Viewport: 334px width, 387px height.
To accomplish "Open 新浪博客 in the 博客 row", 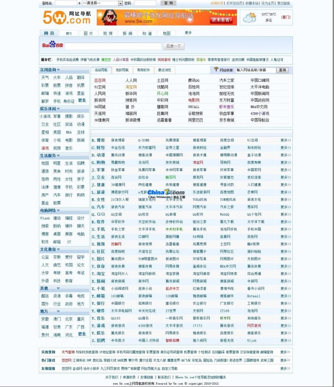I will 118,140.
